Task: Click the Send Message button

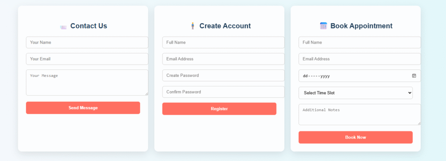Action: [x=83, y=108]
